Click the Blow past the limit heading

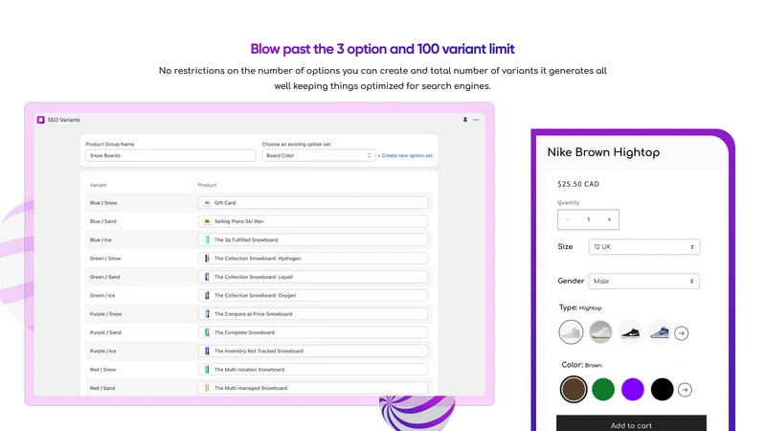coord(382,49)
